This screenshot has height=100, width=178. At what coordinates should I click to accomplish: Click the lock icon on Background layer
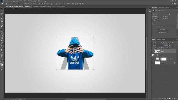coord(174,63)
